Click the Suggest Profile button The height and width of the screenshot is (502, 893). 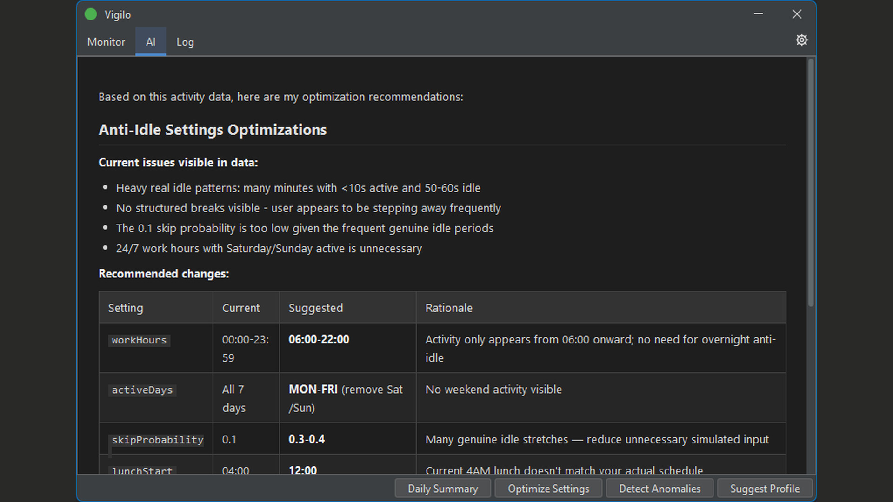765,489
